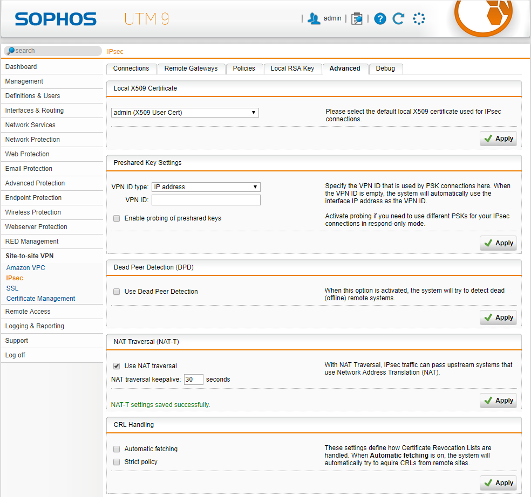Select the Advanced tab
The image size is (531, 497).
tap(345, 68)
